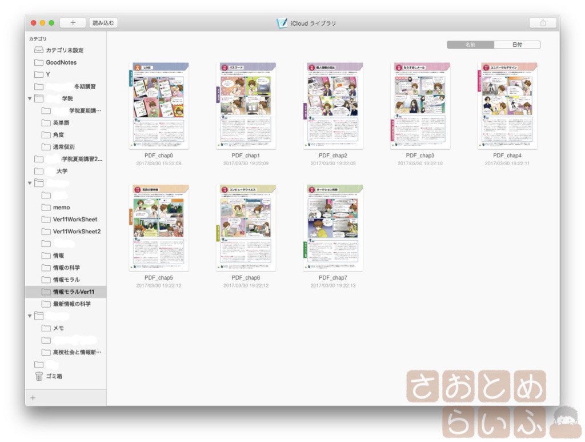
Task: Select the 英単語 folder icon
Action: [46, 122]
